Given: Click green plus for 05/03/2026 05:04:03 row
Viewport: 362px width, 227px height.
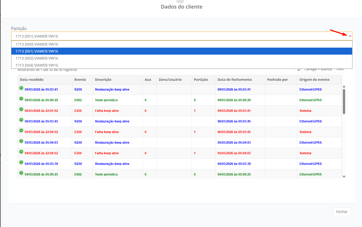Looking at the screenshot, I should (21, 141).
